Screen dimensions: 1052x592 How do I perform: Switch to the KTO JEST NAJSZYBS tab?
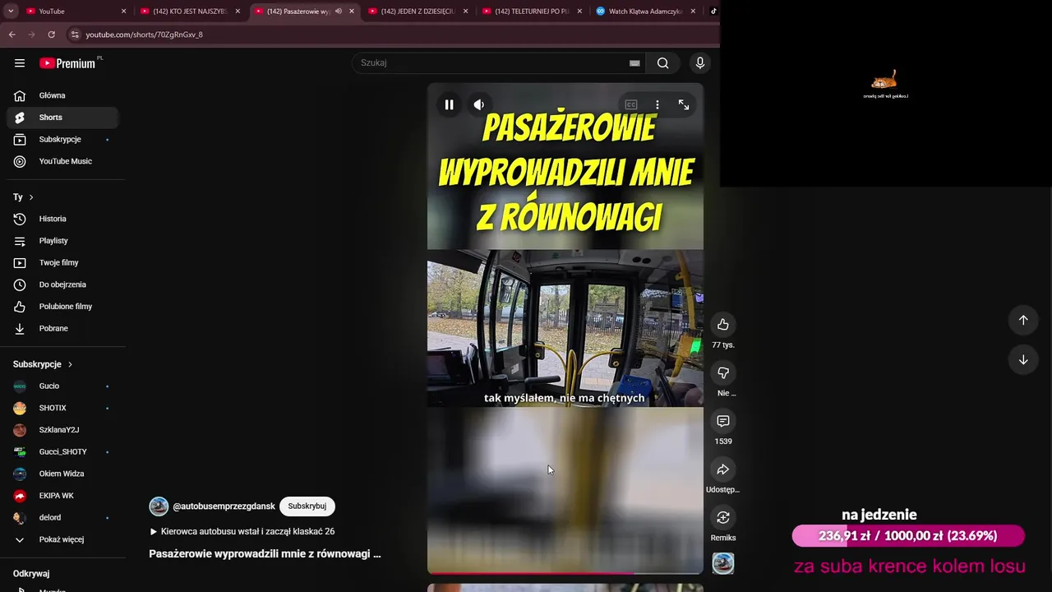[x=191, y=12]
